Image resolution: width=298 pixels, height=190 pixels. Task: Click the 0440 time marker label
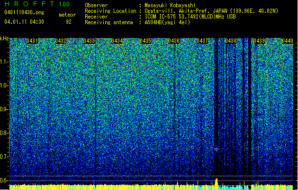coord(288,41)
